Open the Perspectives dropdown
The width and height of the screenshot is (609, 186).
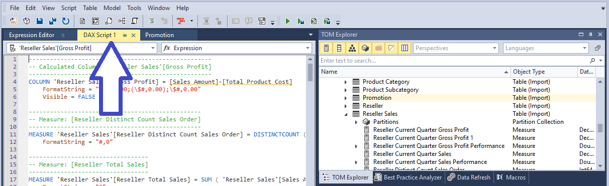(x=456, y=48)
